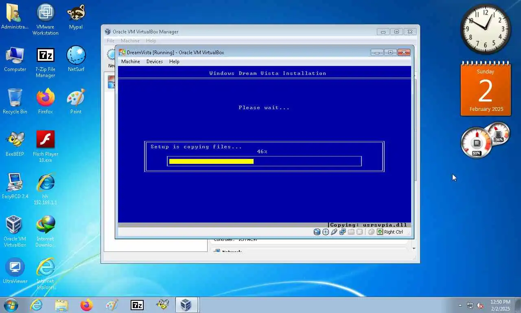Click the taskbar clock showing 12:50 PM
Image resolution: width=521 pixels, height=313 pixels.
click(x=500, y=305)
